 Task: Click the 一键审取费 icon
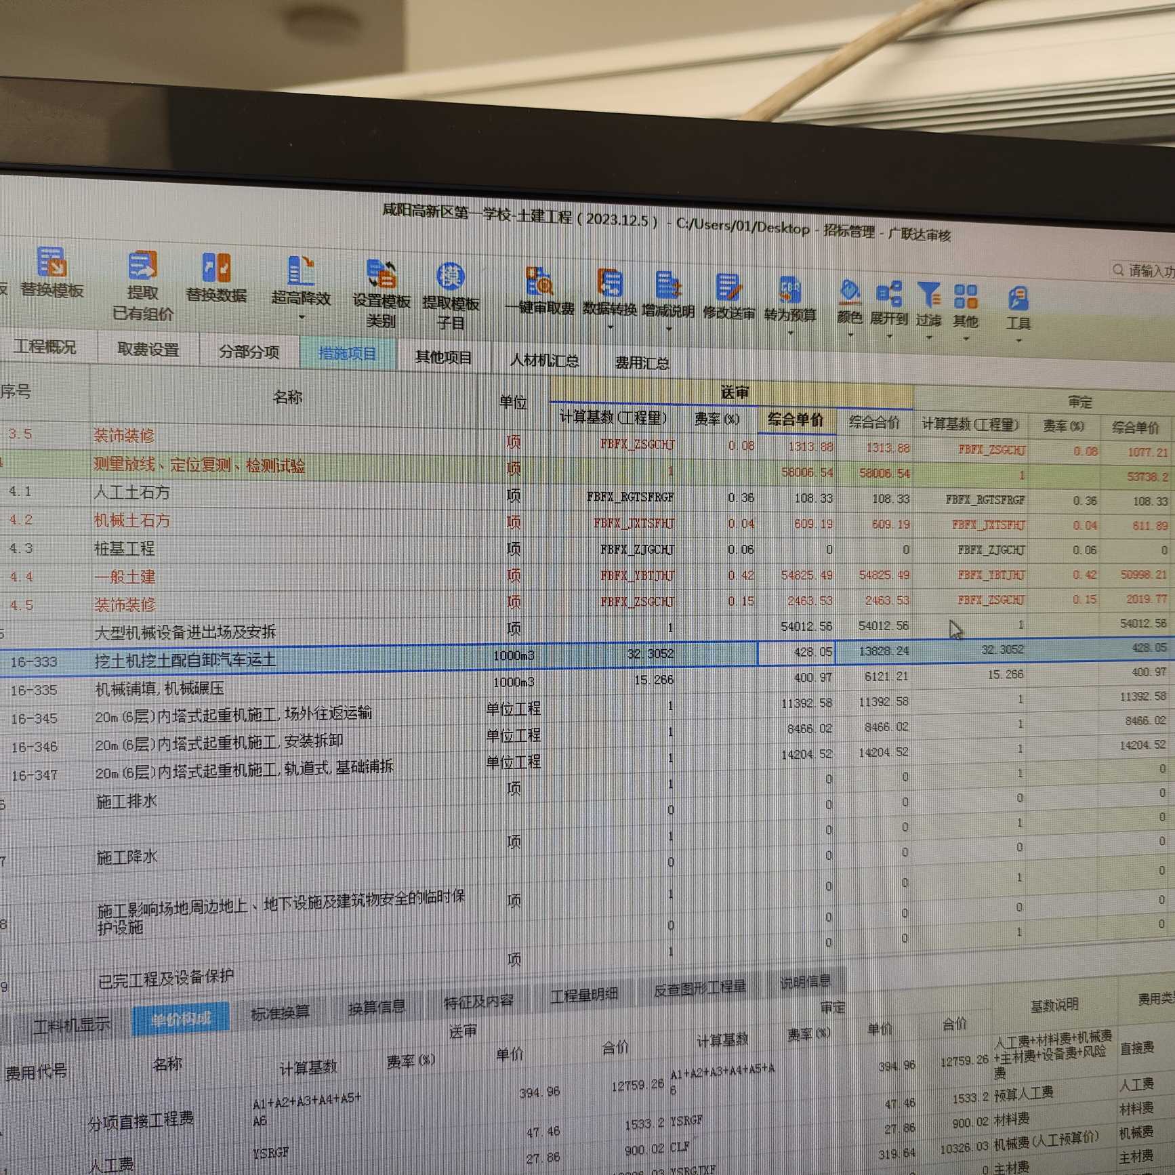(539, 281)
